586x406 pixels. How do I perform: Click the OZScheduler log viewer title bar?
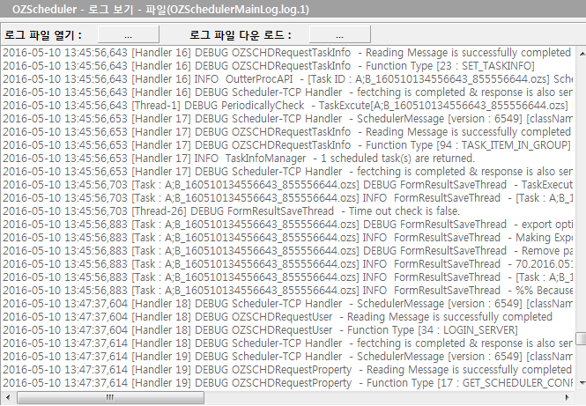click(293, 9)
